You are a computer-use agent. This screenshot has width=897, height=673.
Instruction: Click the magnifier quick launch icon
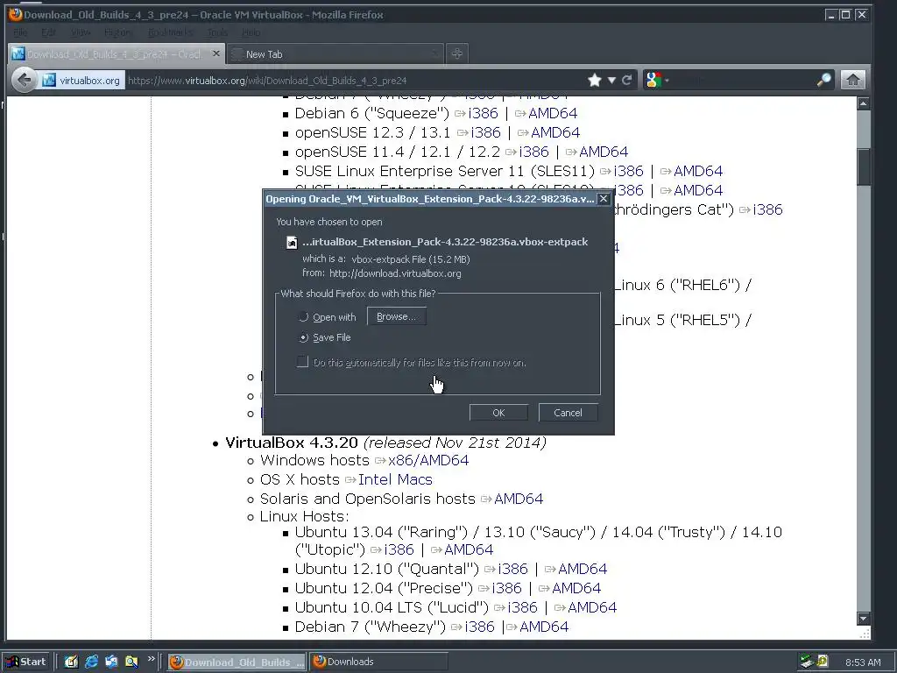[131, 662]
